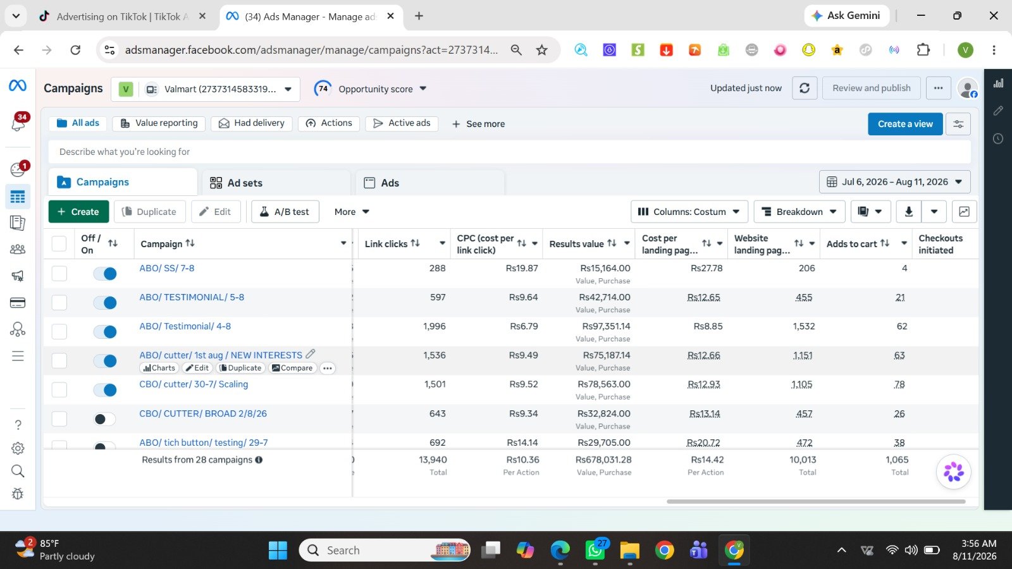This screenshot has width=1012, height=569.
Task: Click info icon beside Results from 28 campaigns
Action: click(259, 460)
